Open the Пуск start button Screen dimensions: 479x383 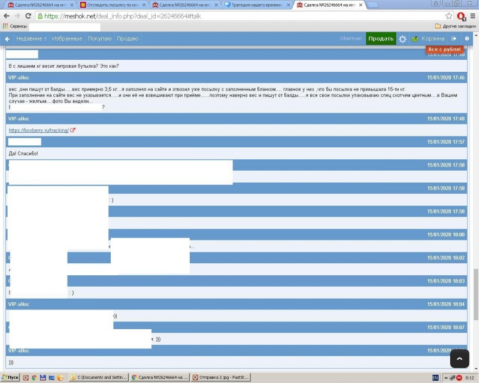click(10, 378)
